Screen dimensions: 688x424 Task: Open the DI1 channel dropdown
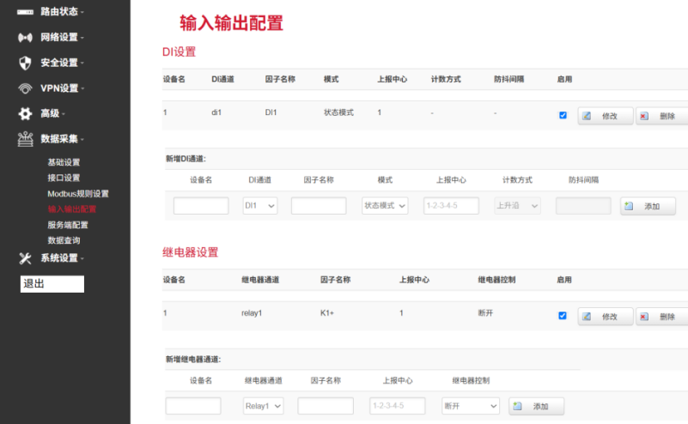point(260,206)
